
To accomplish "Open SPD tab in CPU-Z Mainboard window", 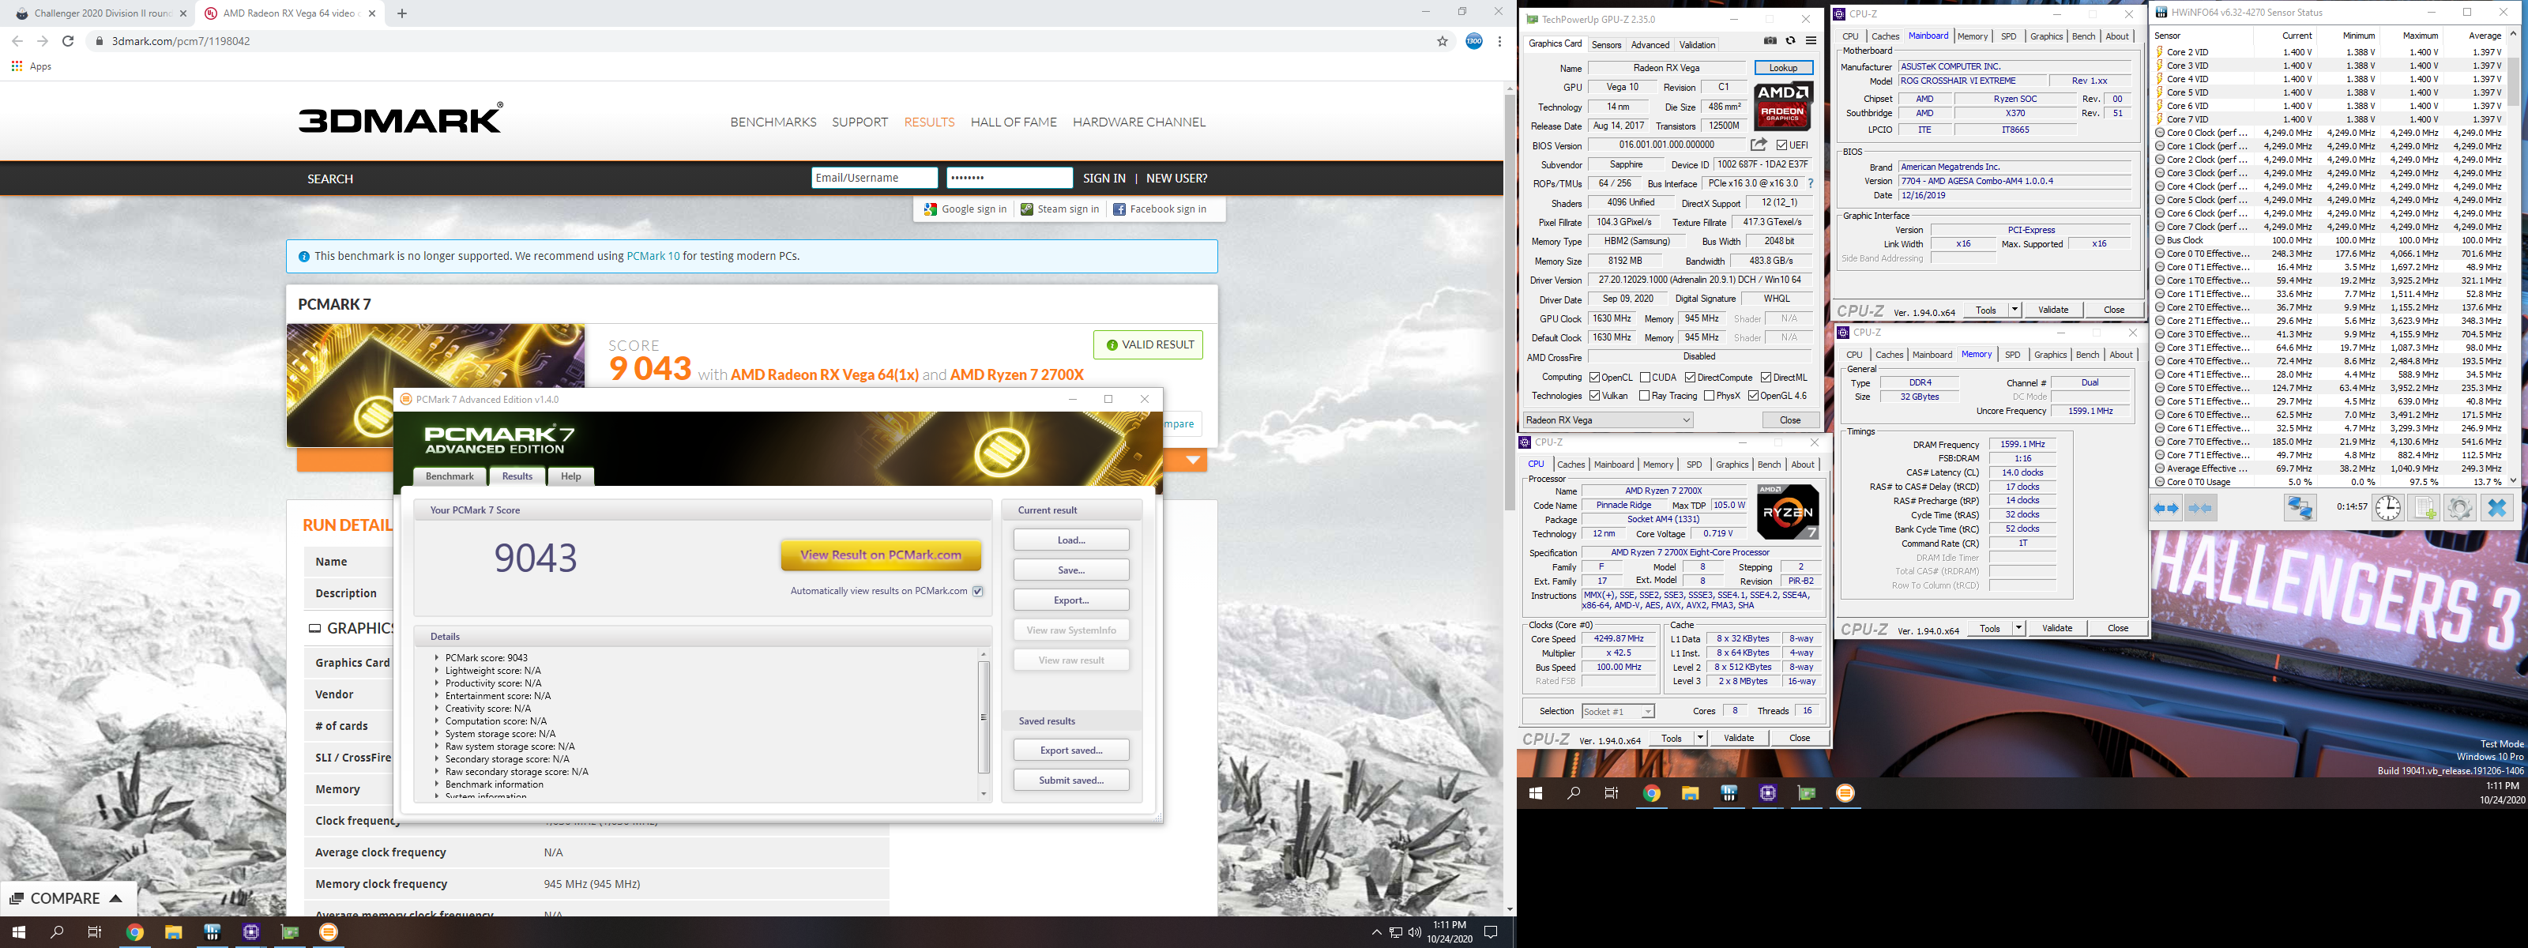I will (2009, 36).
